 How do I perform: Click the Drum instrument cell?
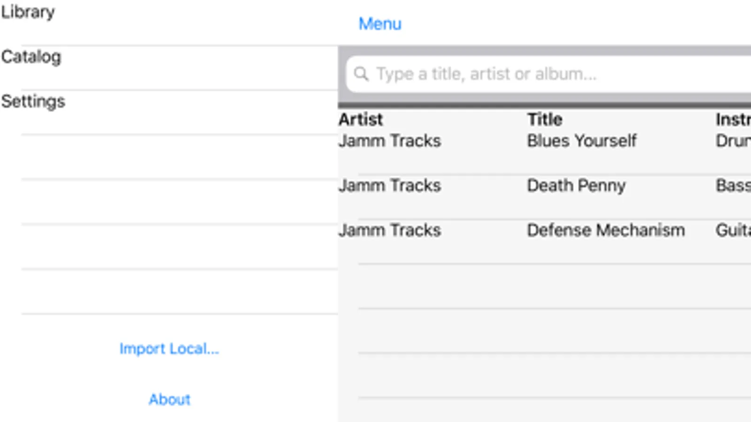(733, 141)
